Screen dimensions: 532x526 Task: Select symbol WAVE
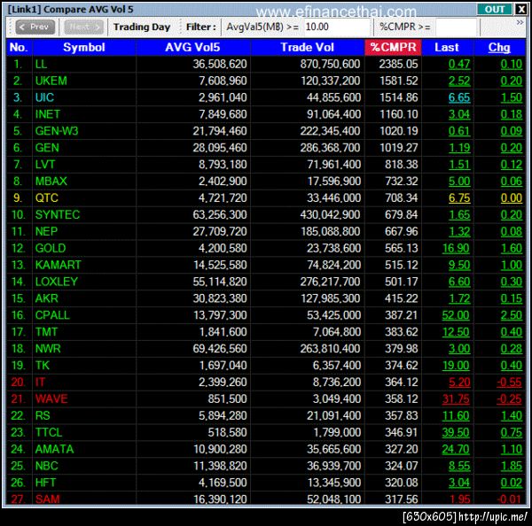click(x=51, y=398)
